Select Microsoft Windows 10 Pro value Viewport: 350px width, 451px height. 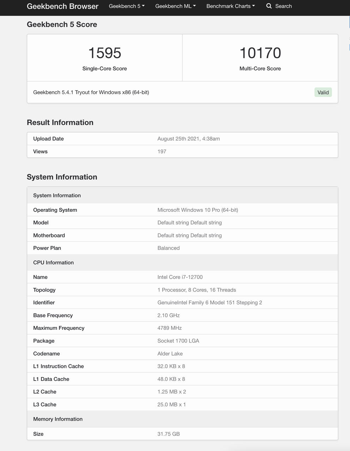tap(198, 210)
